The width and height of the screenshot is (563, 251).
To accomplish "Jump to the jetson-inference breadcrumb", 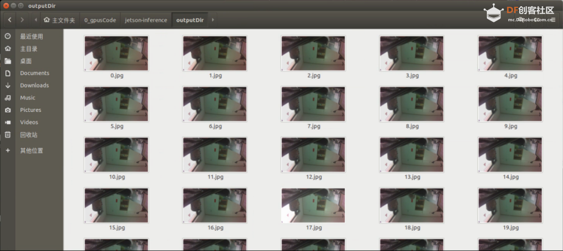I will (x=146, y=20).
